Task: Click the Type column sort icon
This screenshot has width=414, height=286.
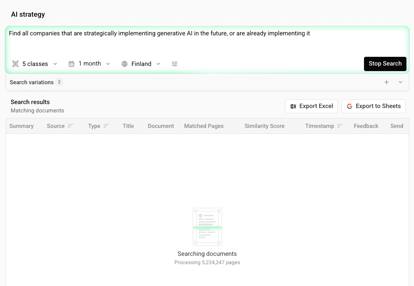Action: tap(106, 126)
